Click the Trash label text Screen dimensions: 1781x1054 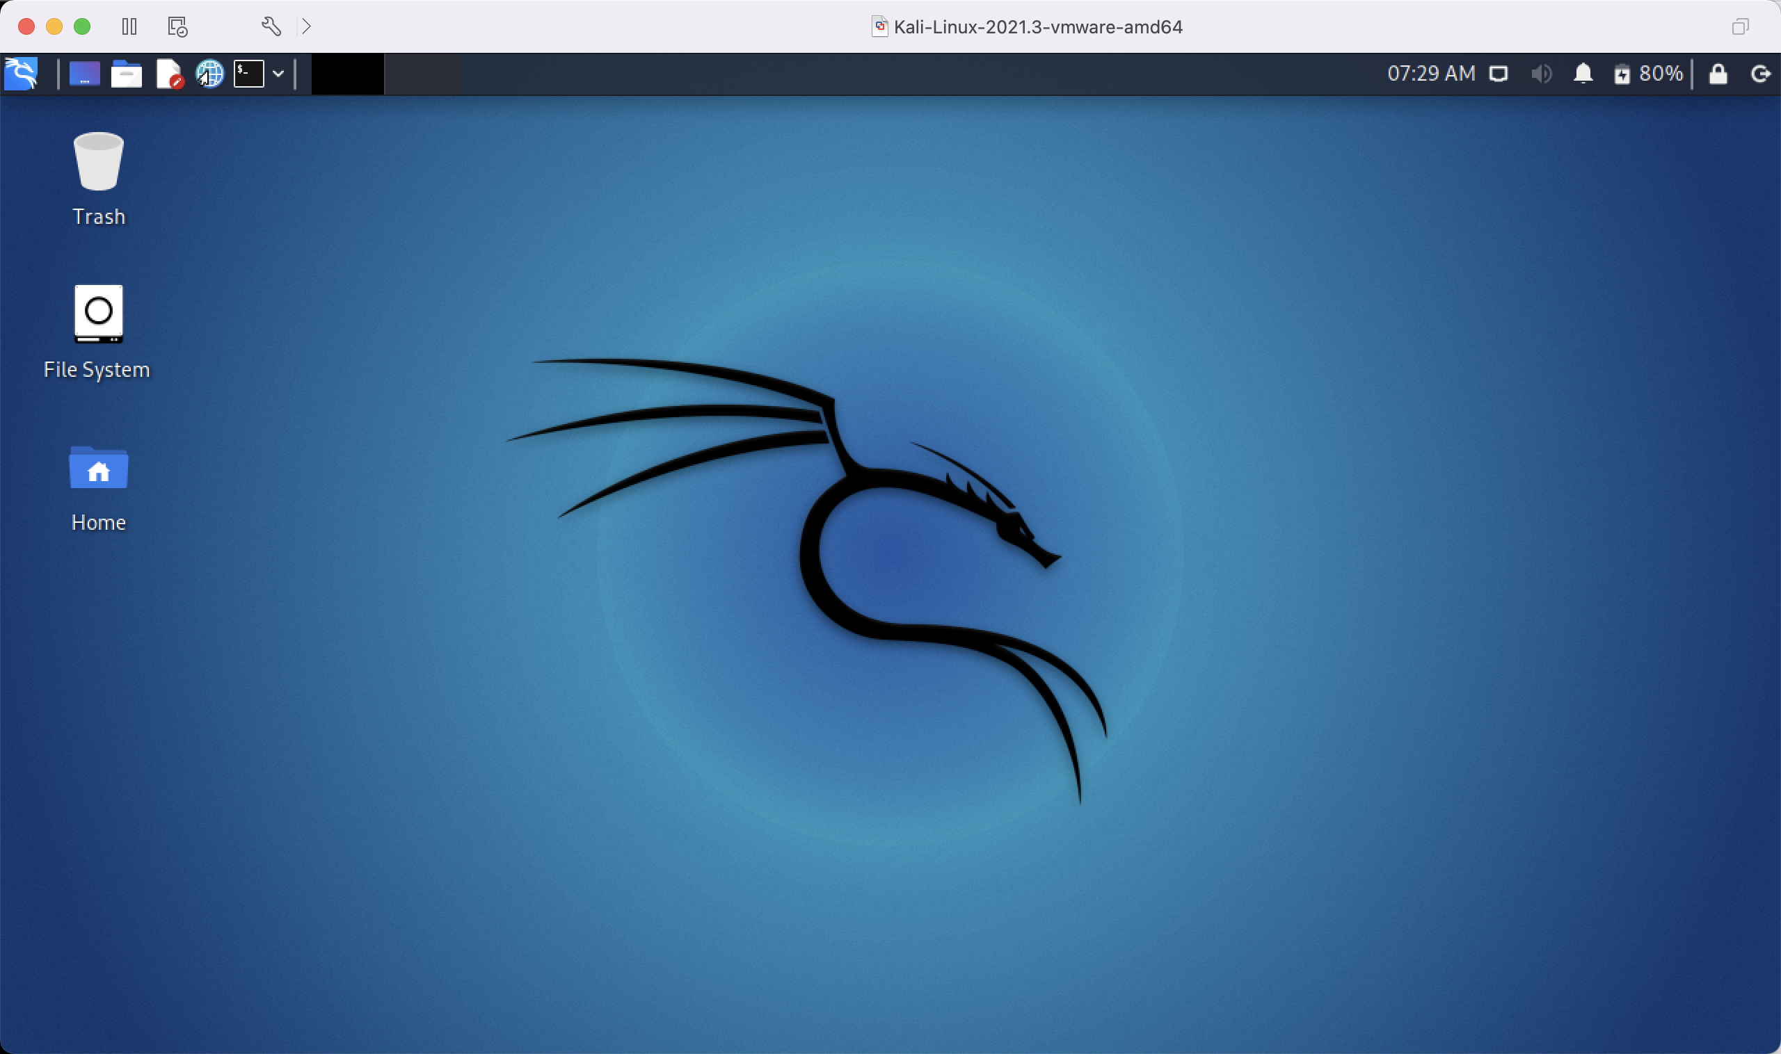99,217
